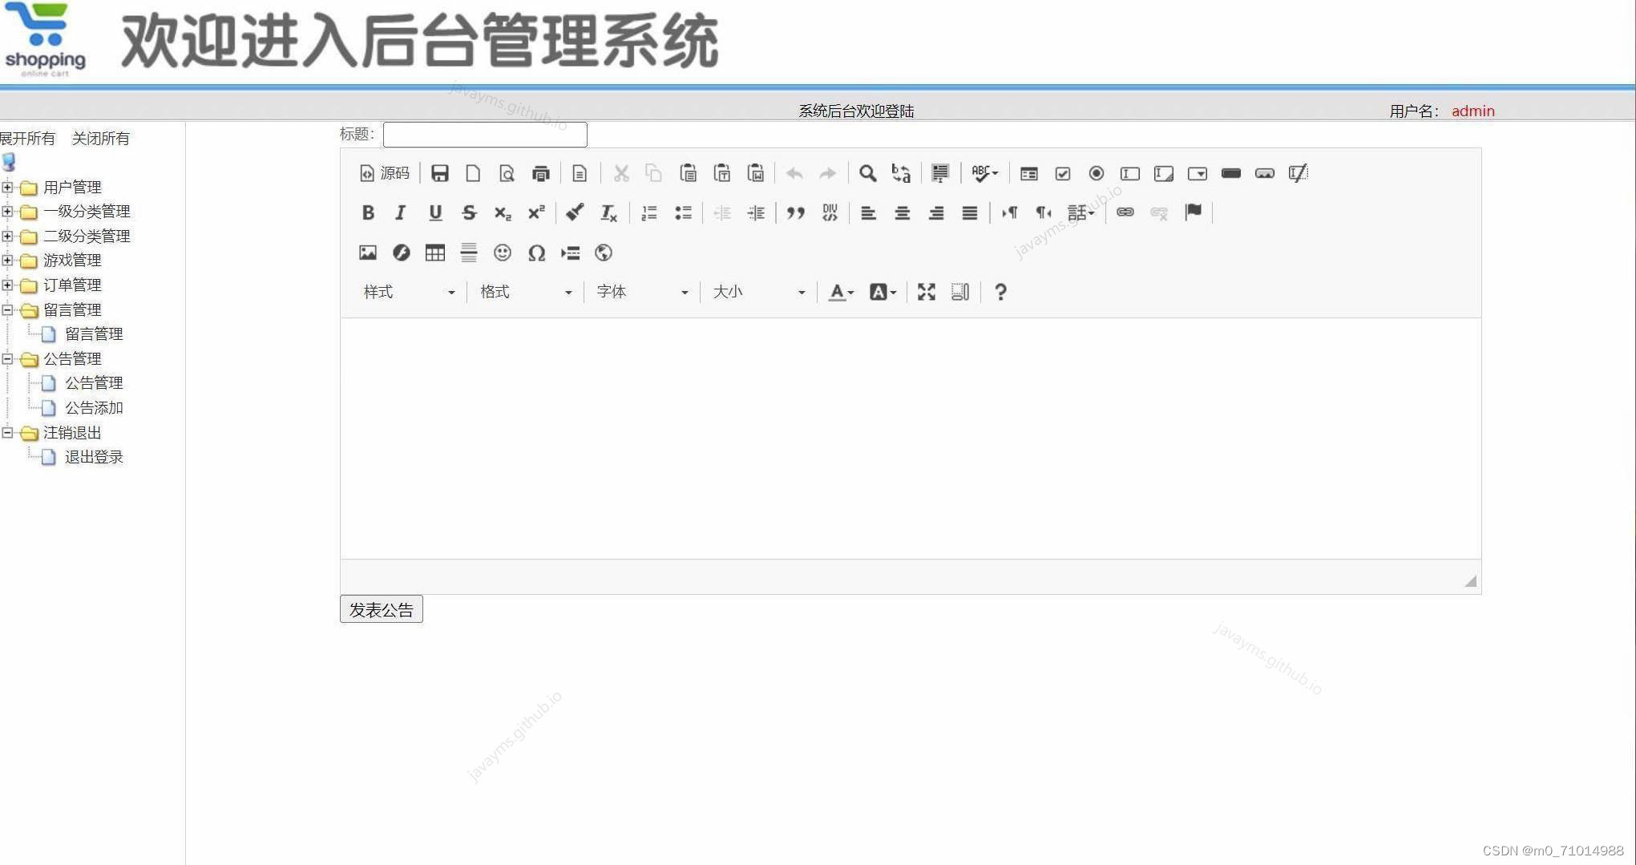Click Paste from Word icon

[755, 173]
